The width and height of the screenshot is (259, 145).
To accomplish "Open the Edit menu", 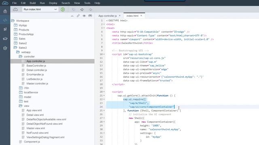I will pos(23,3).
